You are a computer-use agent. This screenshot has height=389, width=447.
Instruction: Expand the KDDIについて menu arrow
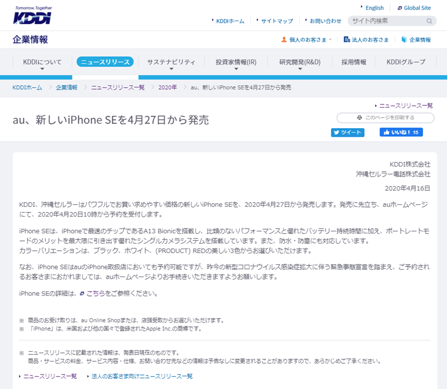pyautogui.click(x=42, y=69)
